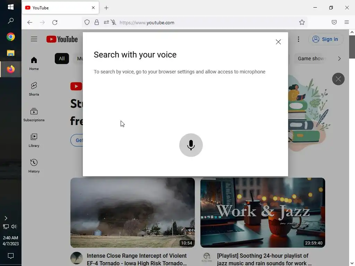Show next filter chips with right chevron
This screenshot has width=355, height=266.
coord(339,59)
